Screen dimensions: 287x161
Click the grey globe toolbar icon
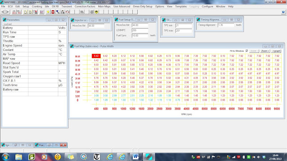point(91,12)
